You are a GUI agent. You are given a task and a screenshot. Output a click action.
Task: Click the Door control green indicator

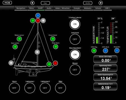15,47
